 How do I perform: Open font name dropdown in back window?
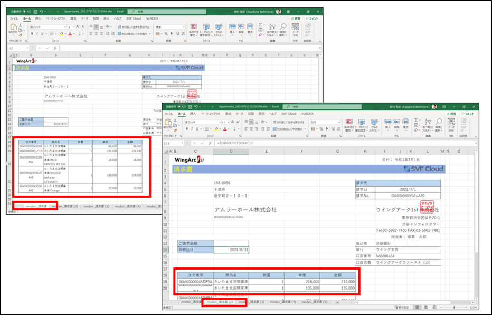64,27
